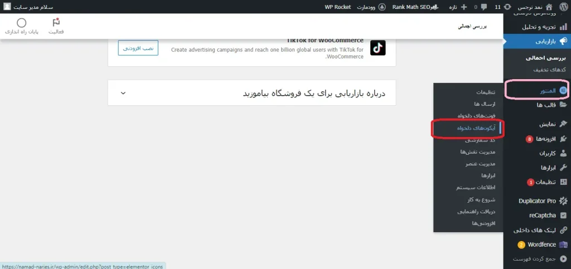The height and width of the screenshot is (269, 571).
Task: Open نمایش sidebar menu label
Action: tap(548, 124)
